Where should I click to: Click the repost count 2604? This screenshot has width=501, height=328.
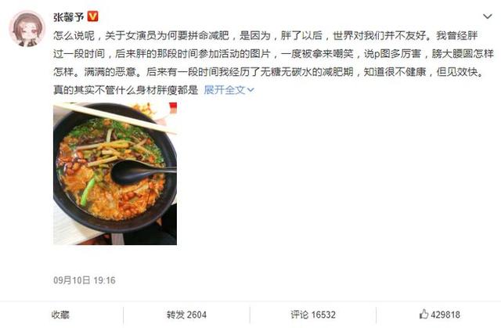196,315
